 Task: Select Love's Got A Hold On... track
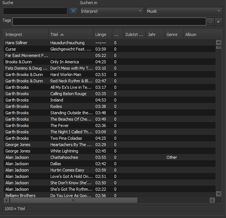[x=109, y=176]
